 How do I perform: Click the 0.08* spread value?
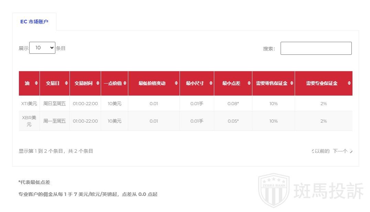click(233, 103)
